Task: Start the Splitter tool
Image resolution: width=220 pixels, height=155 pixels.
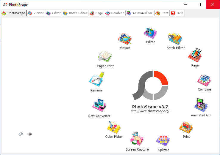Action: pyautogui.click(x=163, y=141)
